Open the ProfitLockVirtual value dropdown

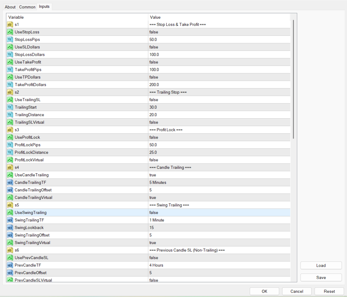point(219,160)
